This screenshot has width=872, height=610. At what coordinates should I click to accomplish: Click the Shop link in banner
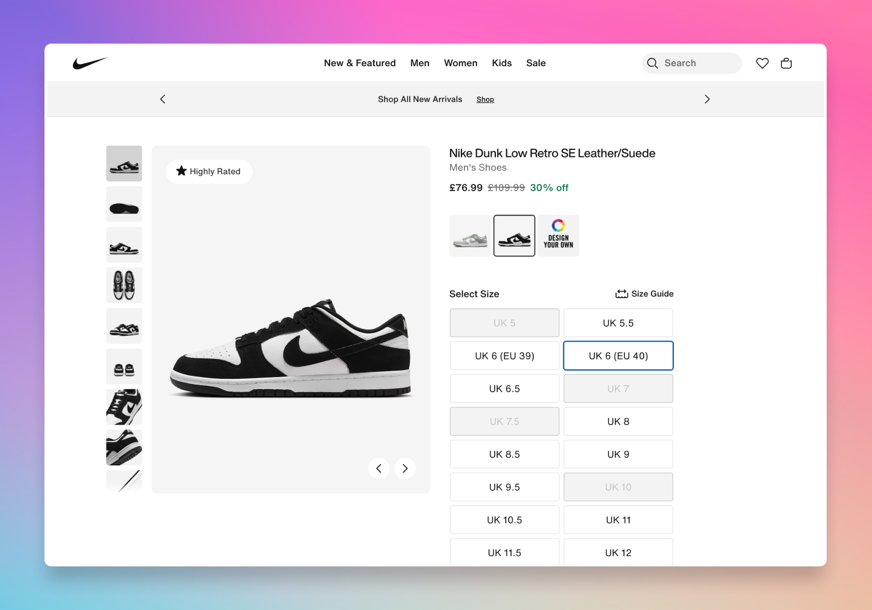pyautogui.click(x=485, y=100)
